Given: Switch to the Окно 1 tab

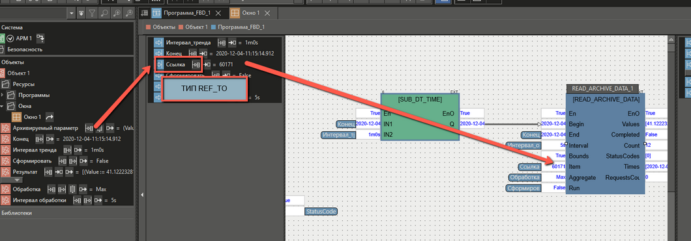Looking at the screenshot, I should coord(251,13).
